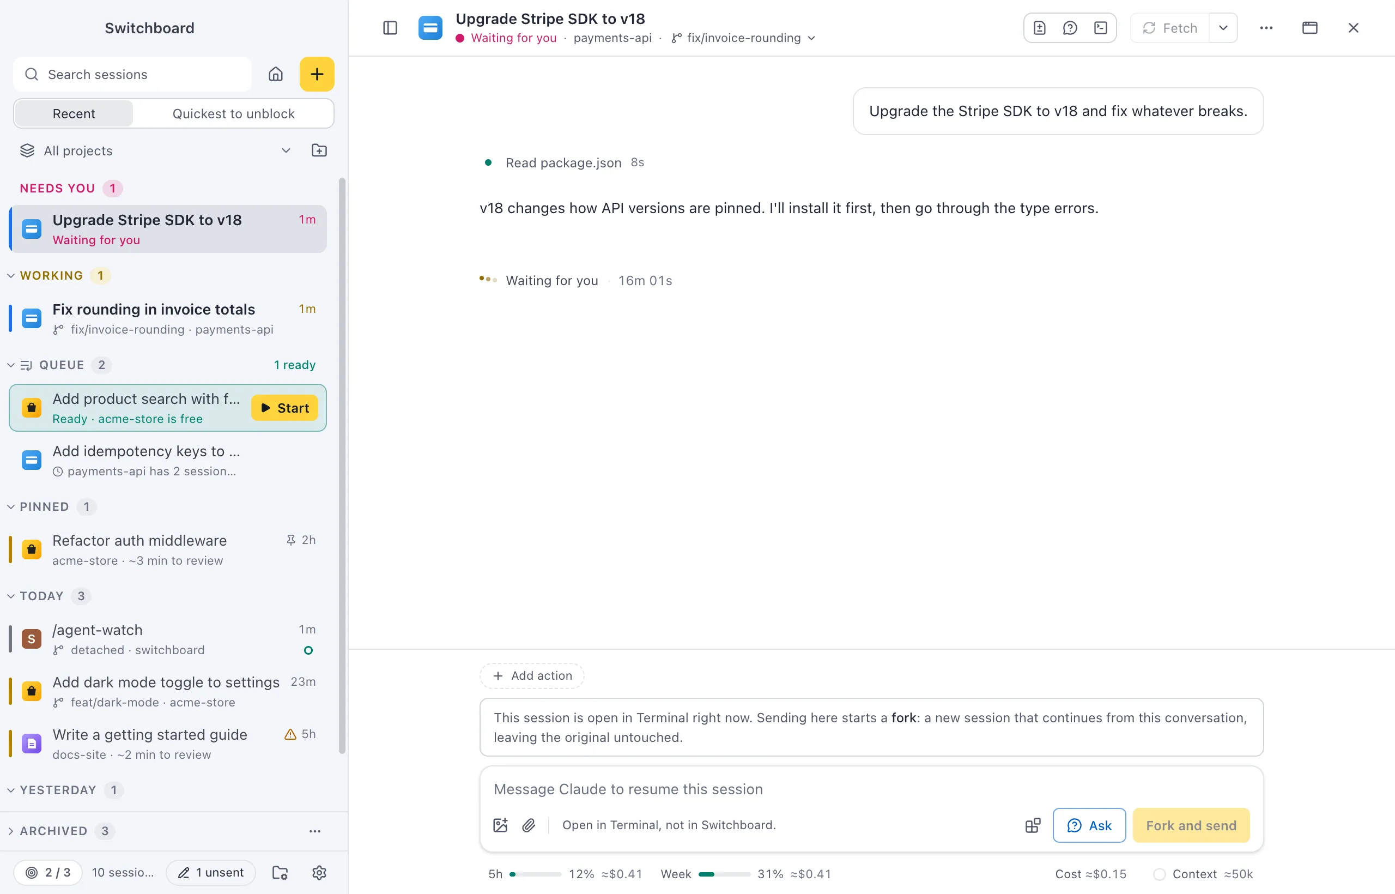Image resolution: width=1395 pixels, height=894 pixels.
Task: Create a new session with plus button
Action: click(317, 74)
